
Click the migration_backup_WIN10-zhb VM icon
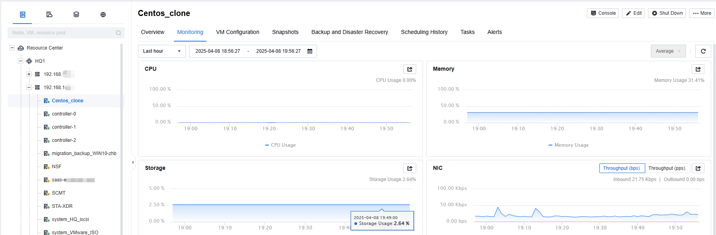pos(46,153)
